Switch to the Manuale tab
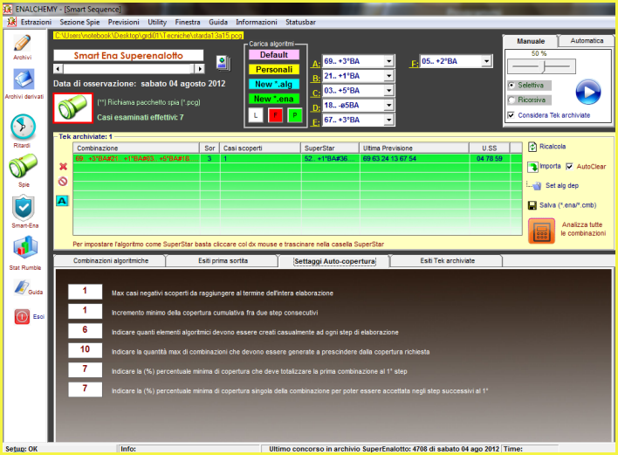Screen dimensions: 618x455 (531, 41)
